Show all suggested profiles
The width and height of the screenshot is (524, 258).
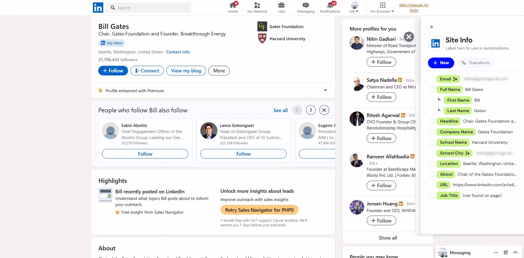[388, 238]
